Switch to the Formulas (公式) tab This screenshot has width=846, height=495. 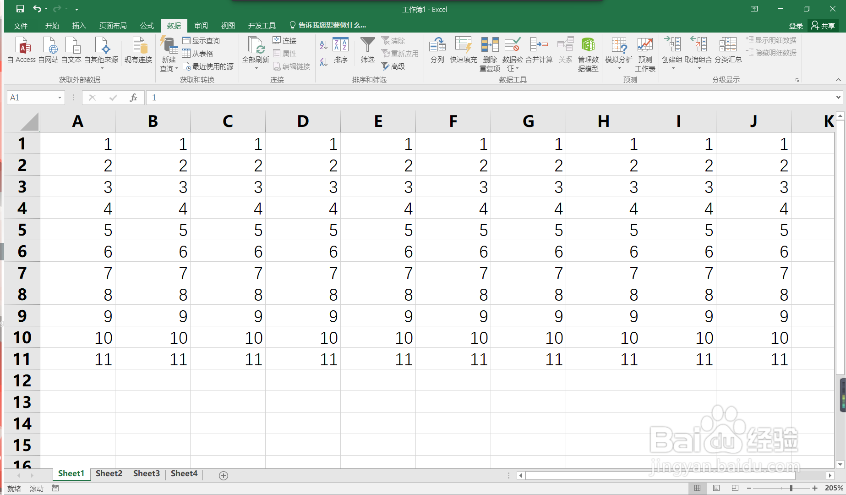coord(147,26)
